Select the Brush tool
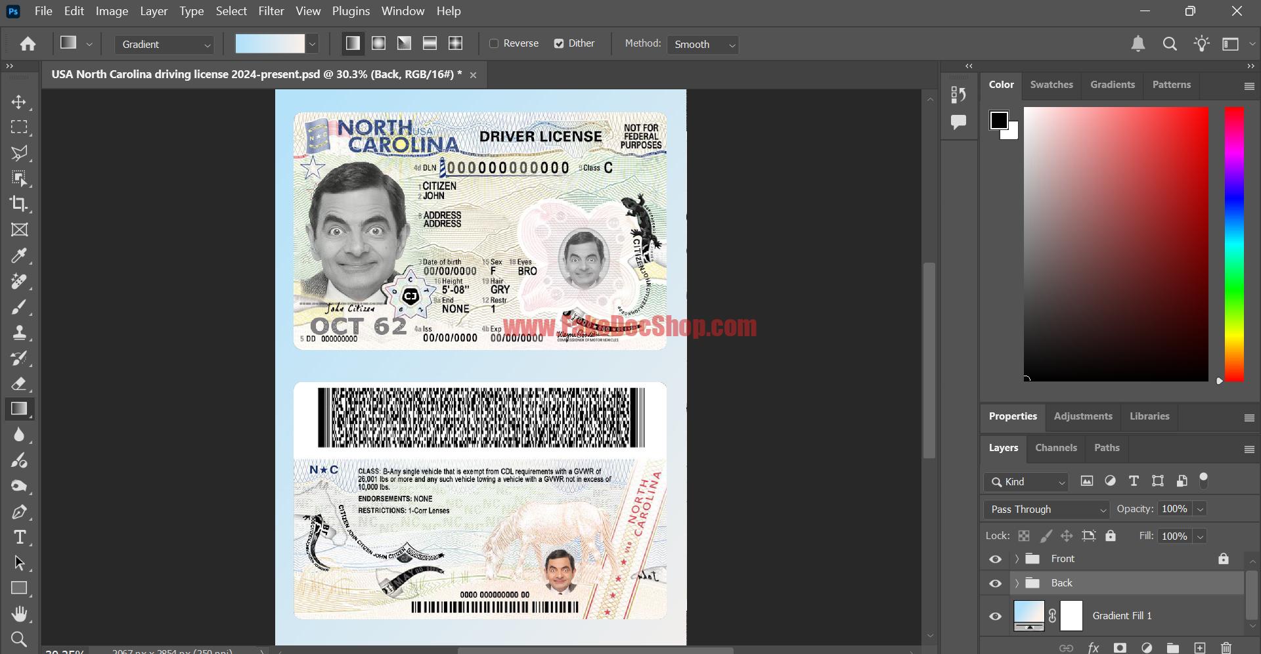Image resolution: width=1261 pixels, height=654 pixels. coord(19,307)
